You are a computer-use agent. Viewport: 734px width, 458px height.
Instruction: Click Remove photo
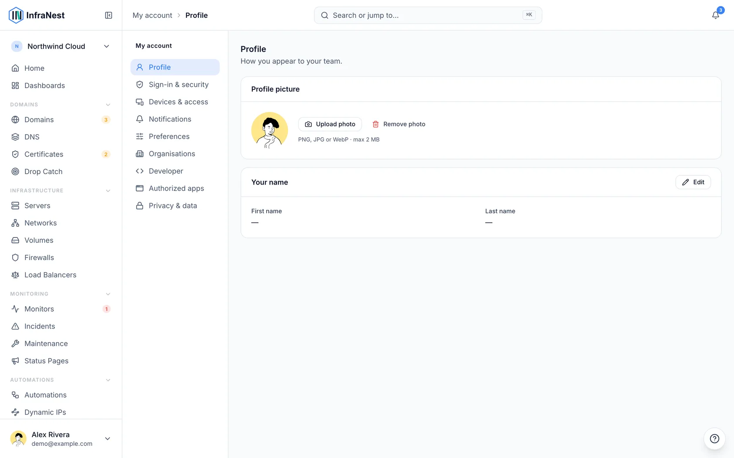point(399,124)
